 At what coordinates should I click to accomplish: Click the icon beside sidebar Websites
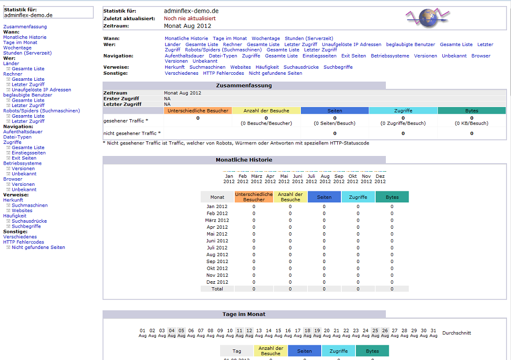[x=9, y=211]
